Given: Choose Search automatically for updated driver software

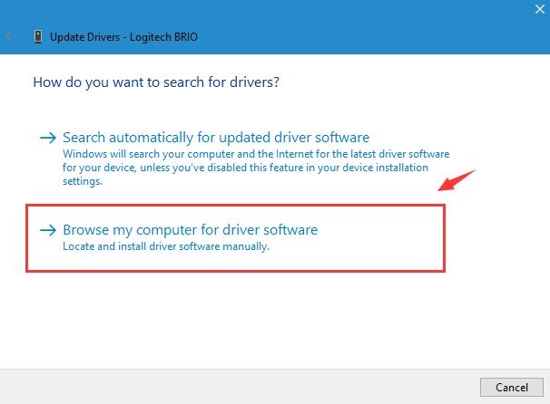Looking at the screenshot, I should point(216,138).
